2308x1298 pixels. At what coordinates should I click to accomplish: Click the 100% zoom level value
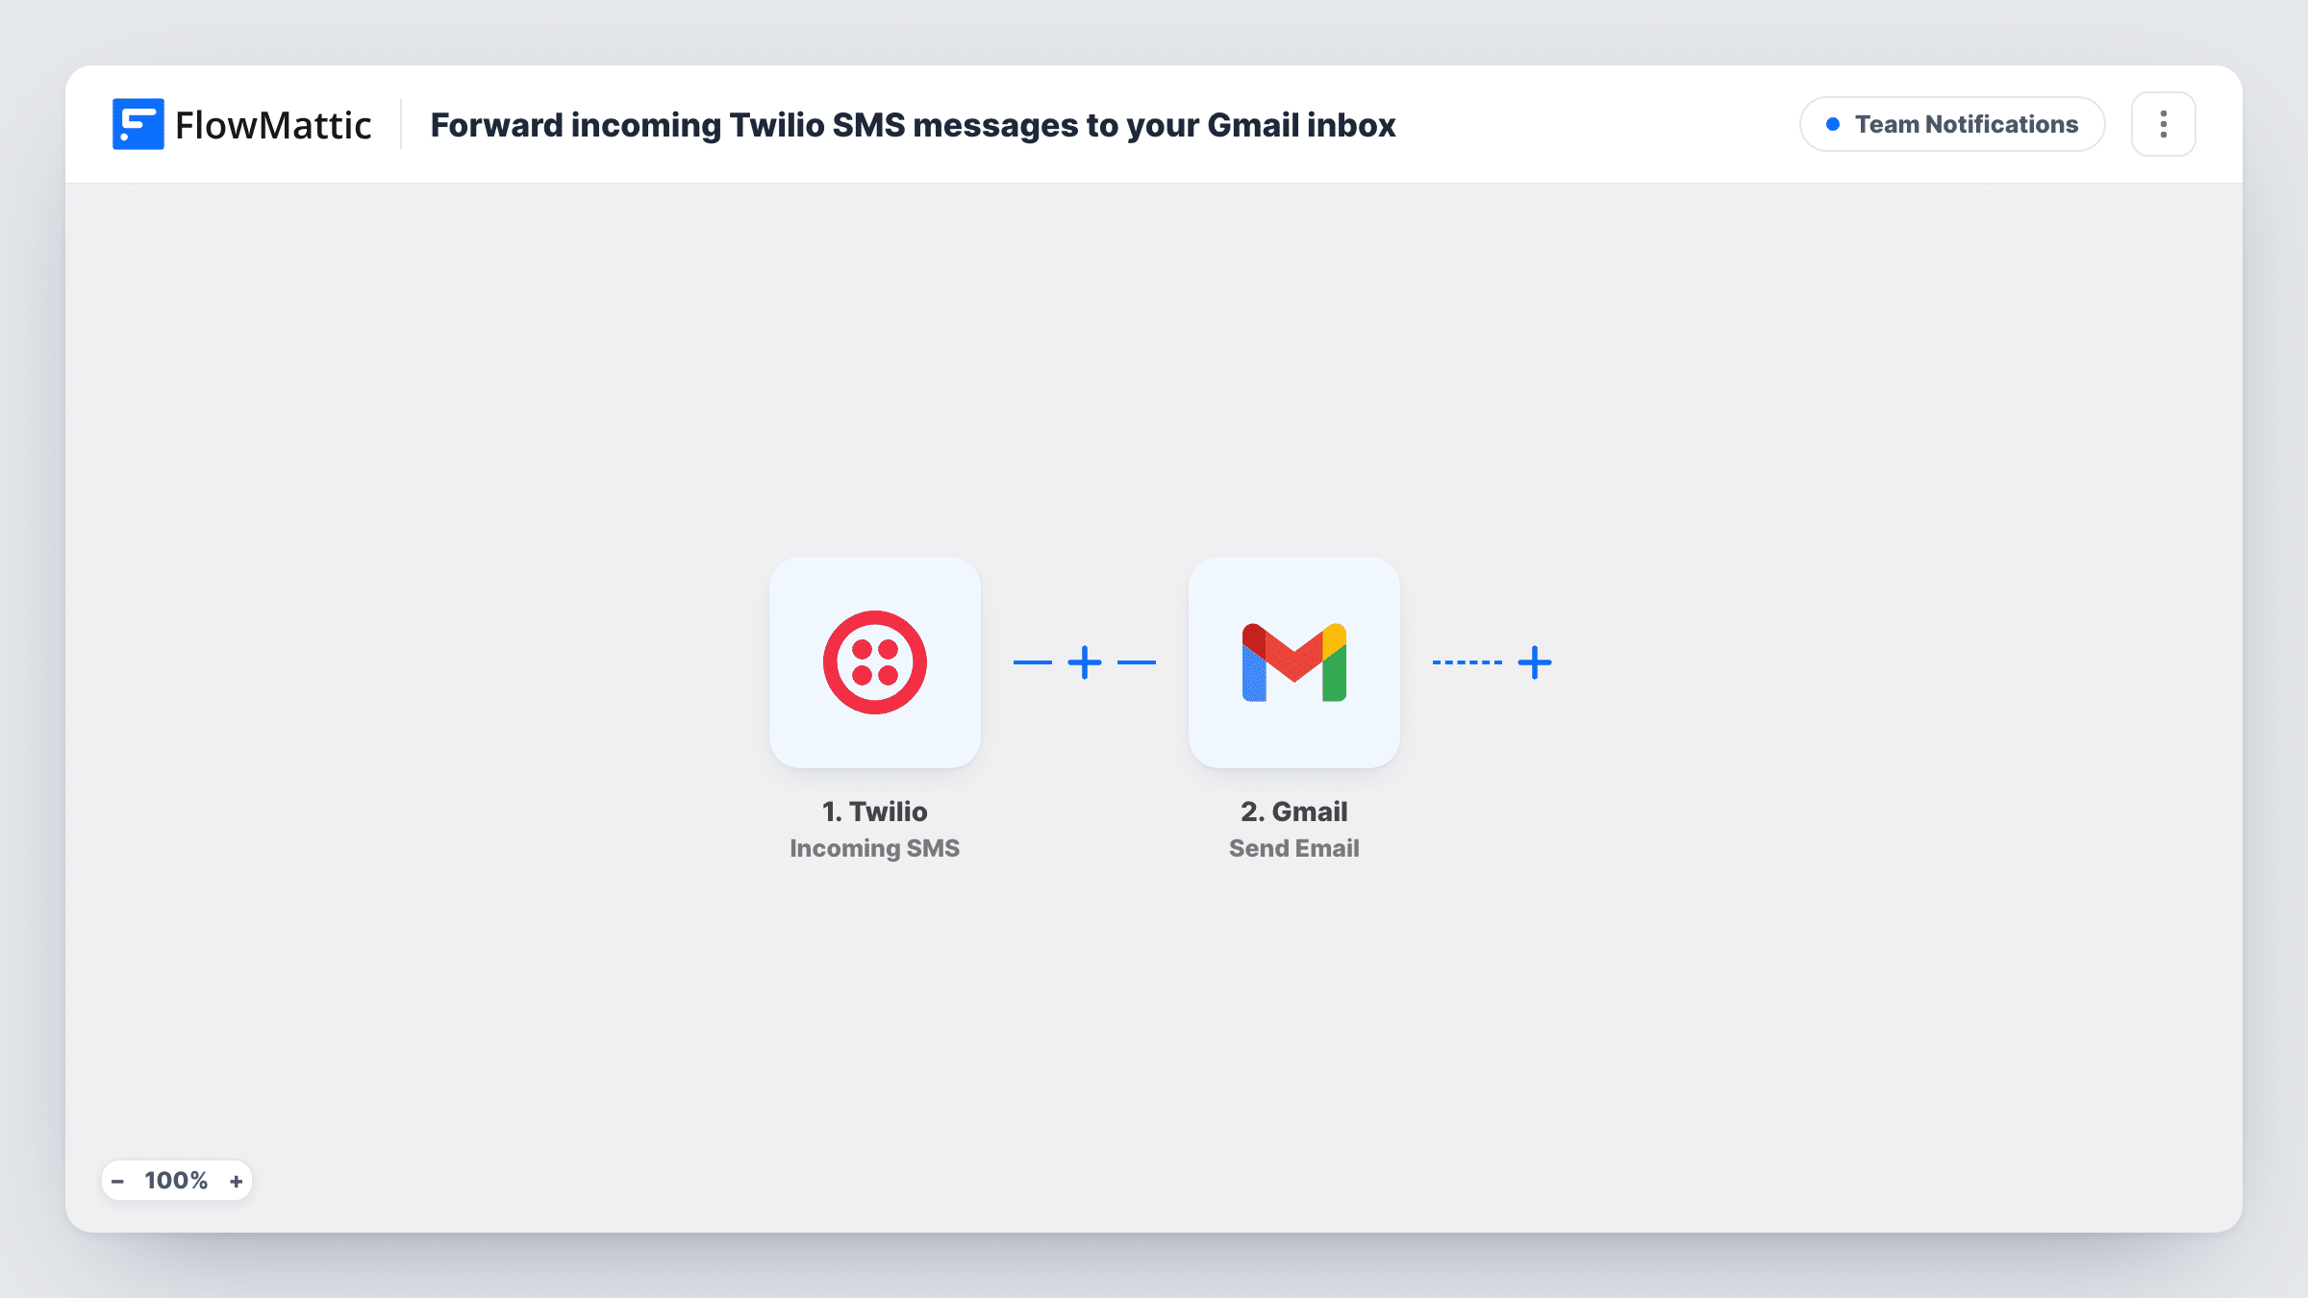pyautogui.click(x=176, y=1181)
